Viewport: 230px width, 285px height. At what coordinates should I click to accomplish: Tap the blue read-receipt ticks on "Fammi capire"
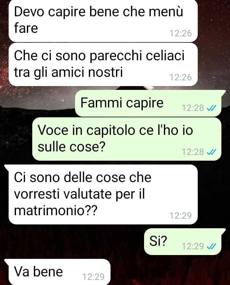(211, 108)
